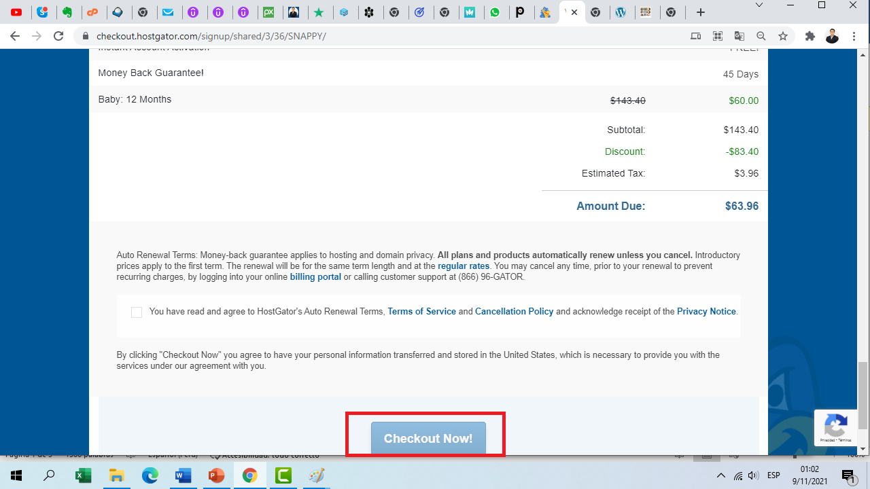This screenshot has width=870, height=489.
Task: Open the green px browser tab
Action: click(x=268, y=12)
